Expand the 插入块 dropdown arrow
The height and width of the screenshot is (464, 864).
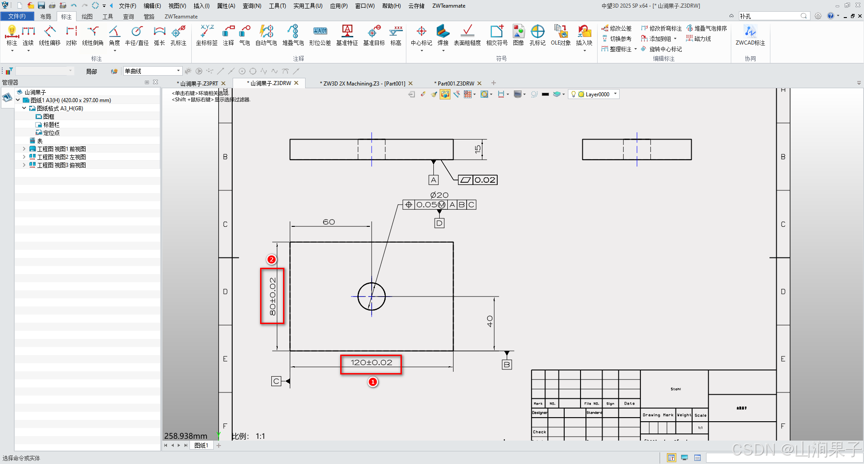tap(585, 51)
